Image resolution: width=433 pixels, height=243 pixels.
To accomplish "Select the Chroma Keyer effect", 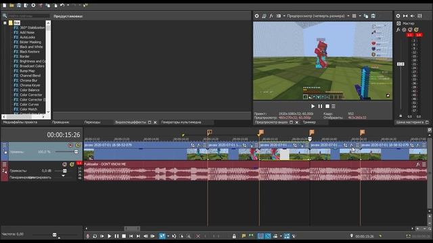I will (x=30, y=85).
